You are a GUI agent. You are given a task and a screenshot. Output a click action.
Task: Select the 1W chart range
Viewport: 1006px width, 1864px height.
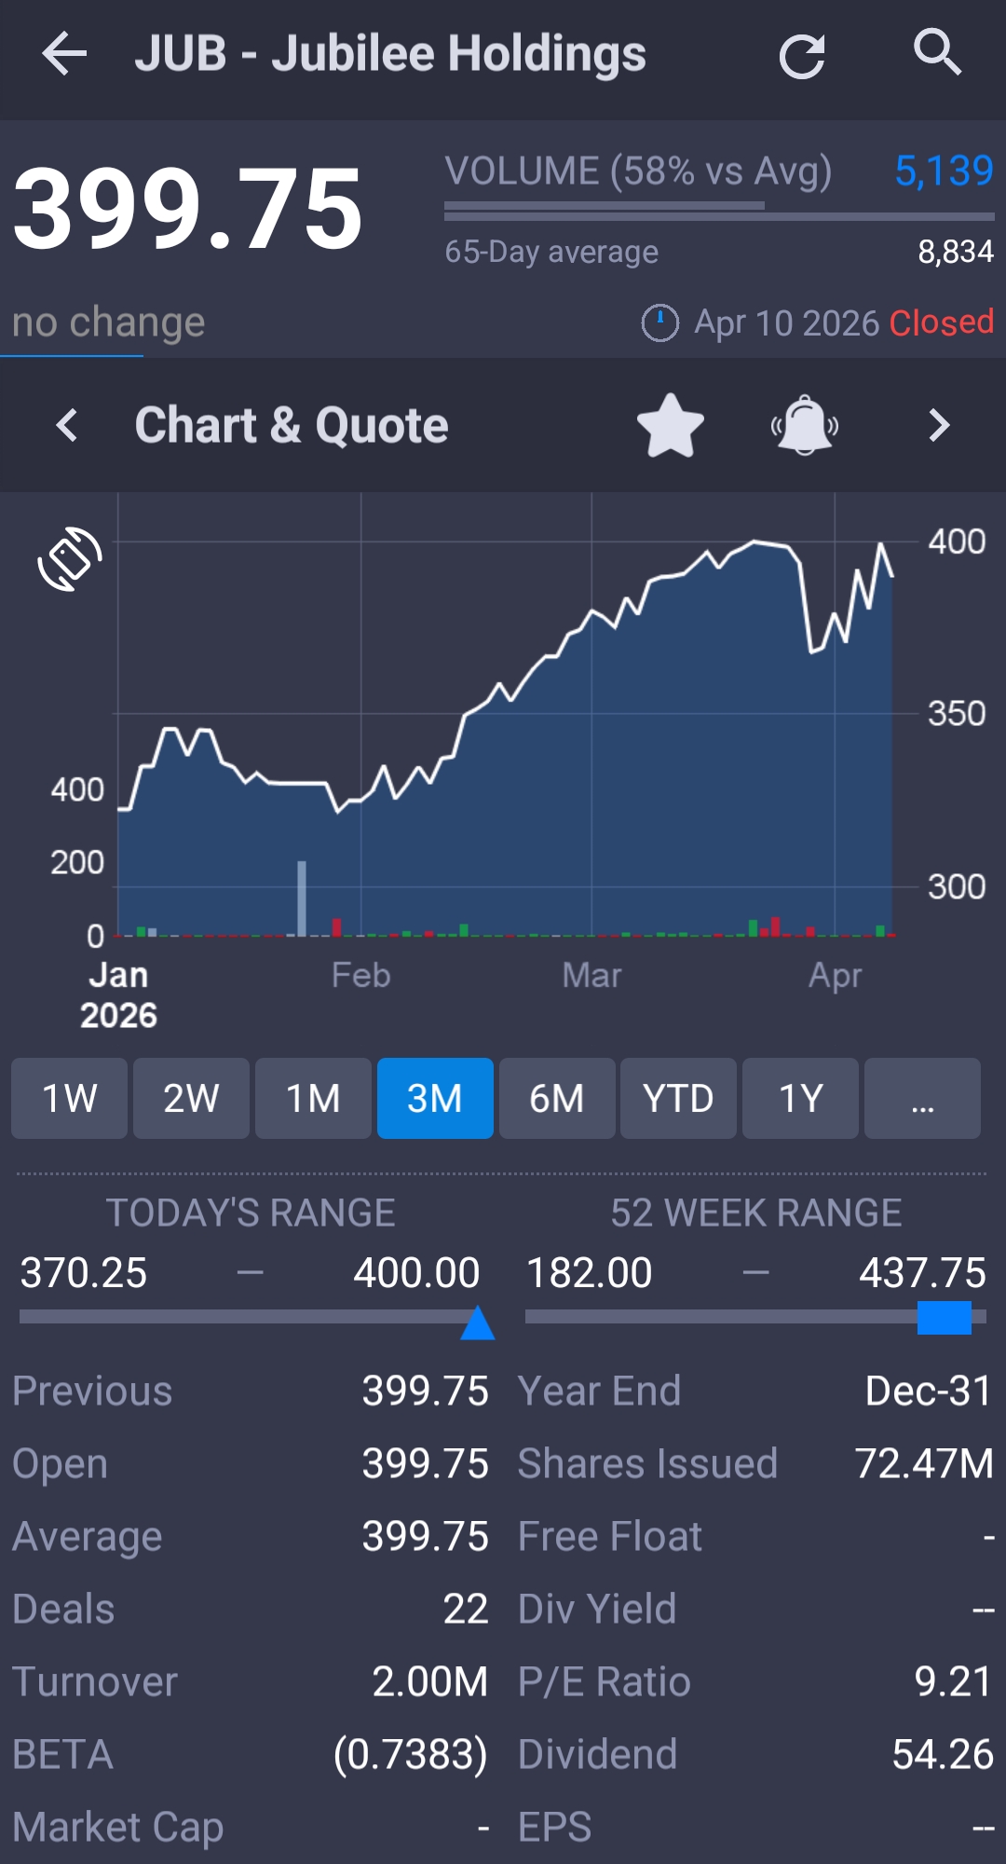point(70,1098)
